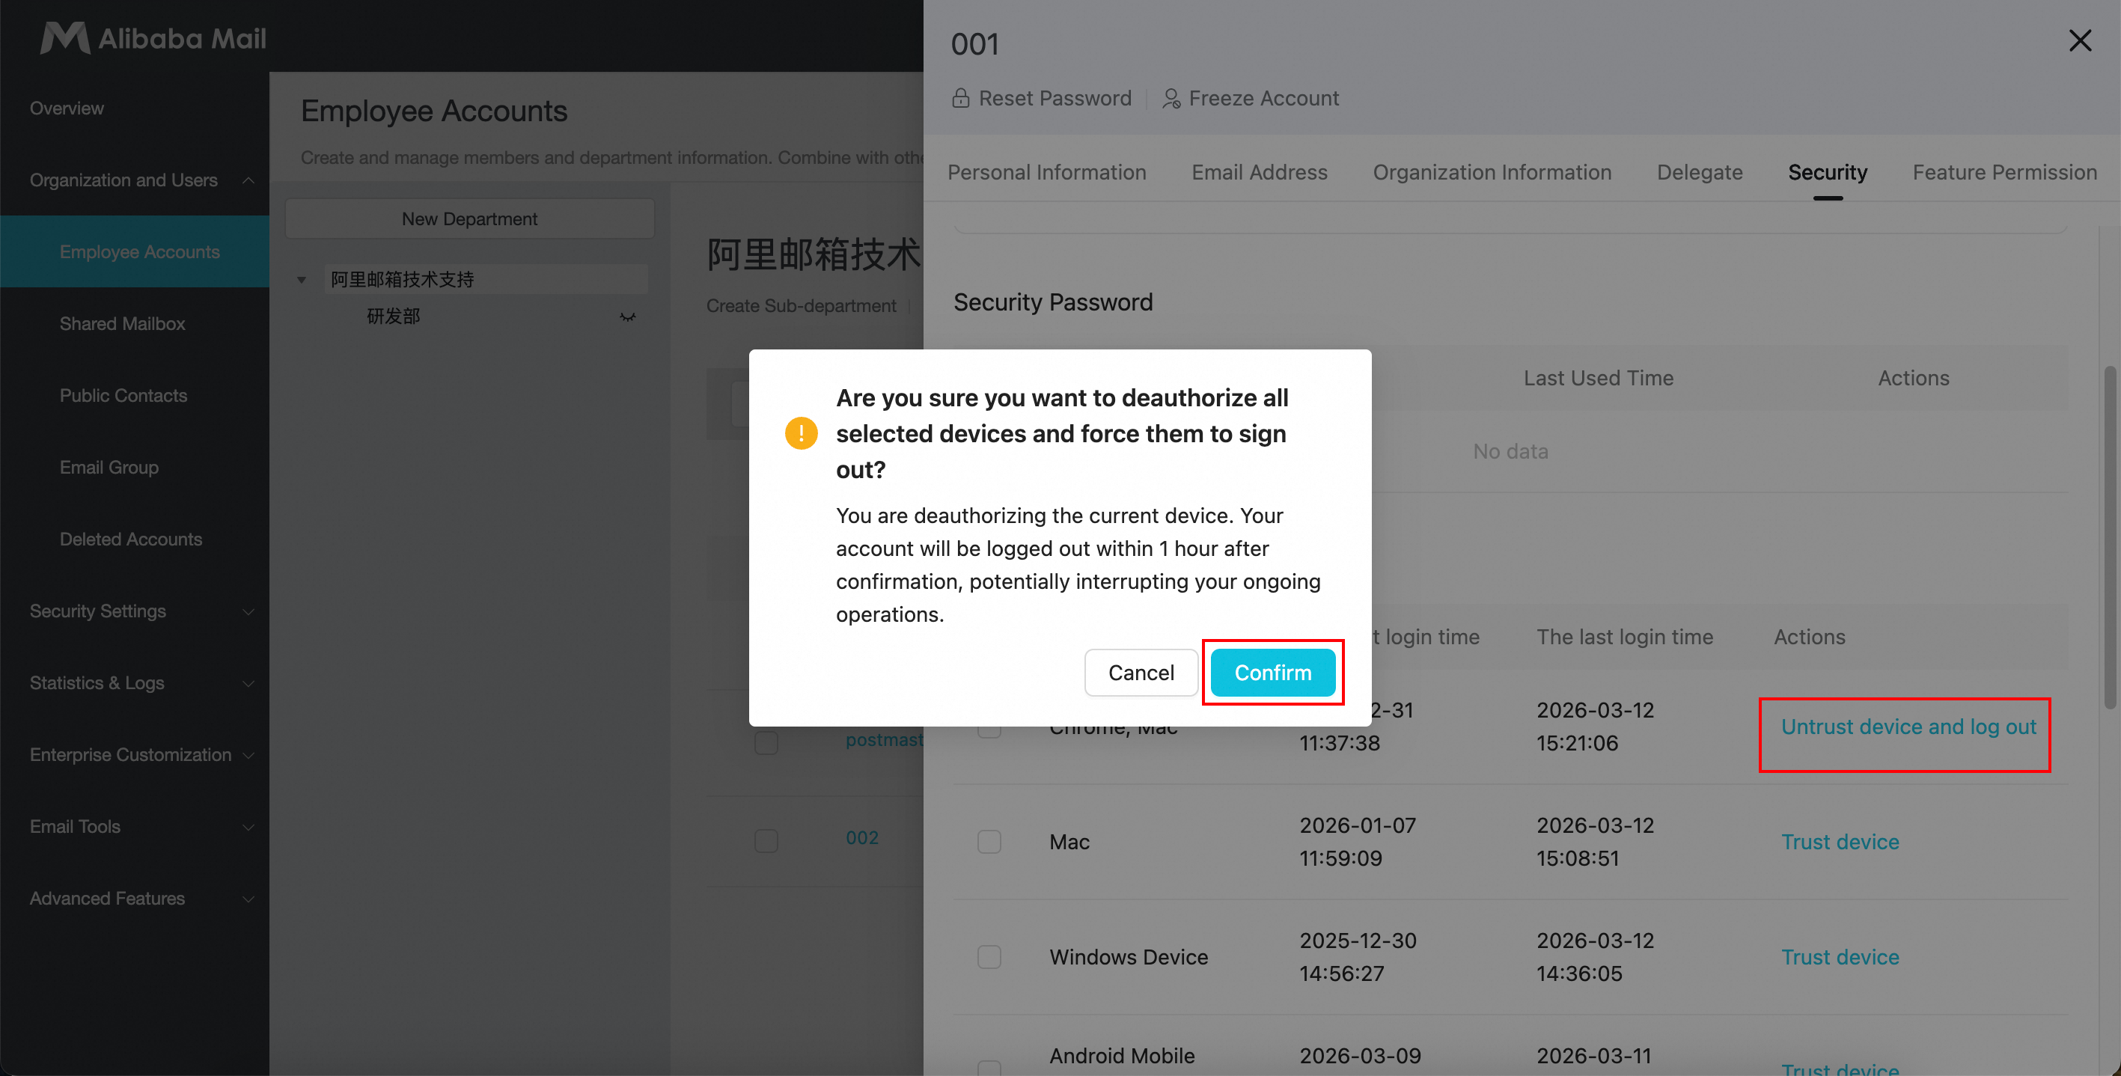Viewport: 2121px width, 1076px height.
Task: Click the Alibaba Mail logo icon
Action: click(65, 38)
